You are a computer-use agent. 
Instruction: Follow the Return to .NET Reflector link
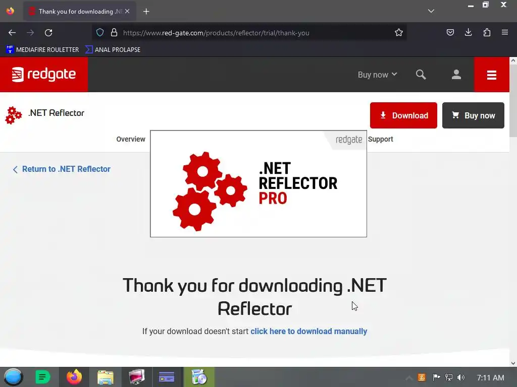[61, 169]
